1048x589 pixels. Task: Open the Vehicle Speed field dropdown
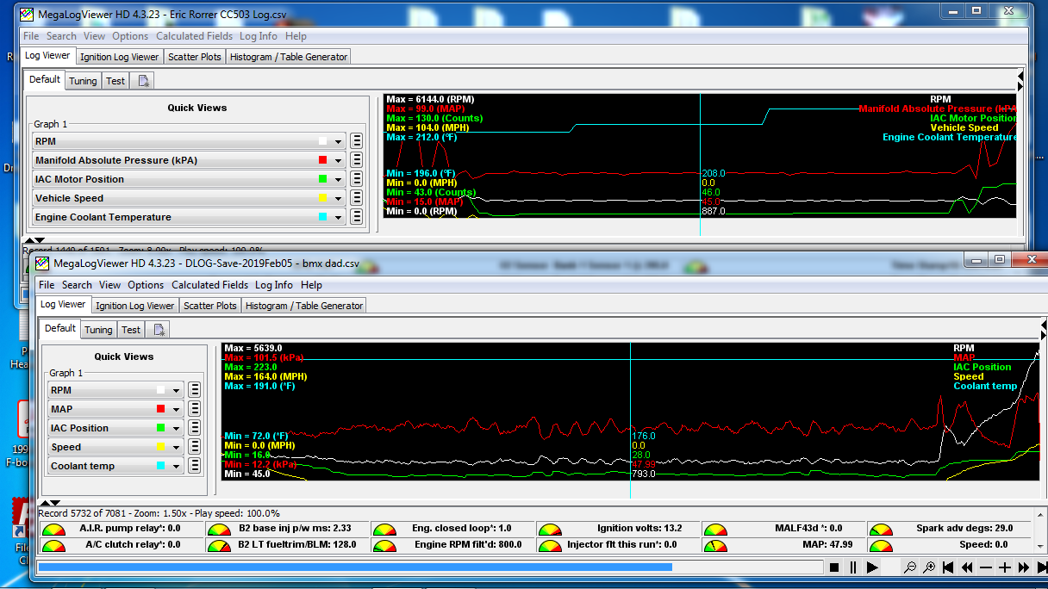(x=338, y=199)
